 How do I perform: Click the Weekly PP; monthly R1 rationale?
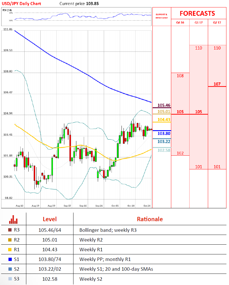point(105,259)
